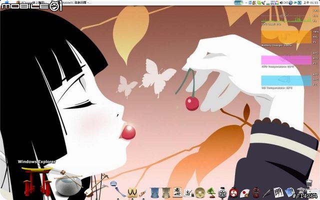320x200 pixels.
Task: Open the gray kimono dock icon
Action: [x=166, y=193]
